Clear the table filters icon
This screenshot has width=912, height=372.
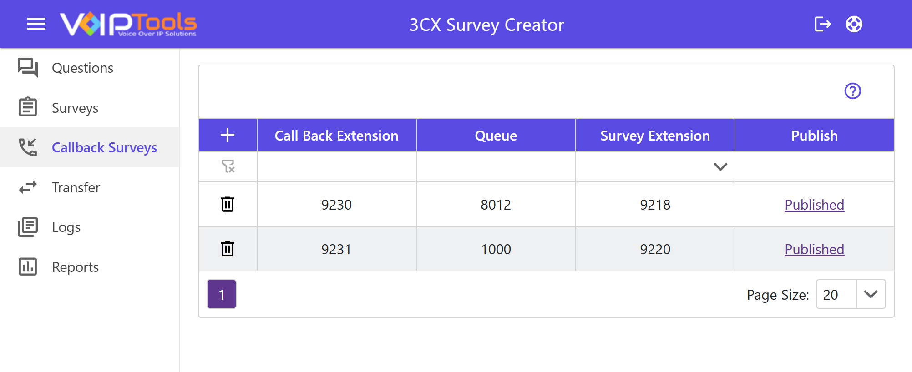(x=228, y=166)
